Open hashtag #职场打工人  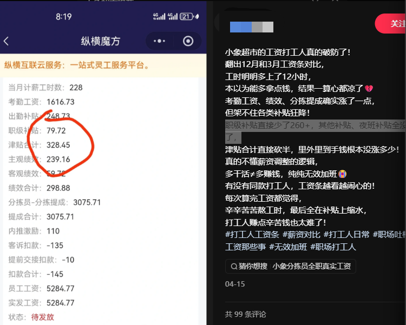[333, 247]
